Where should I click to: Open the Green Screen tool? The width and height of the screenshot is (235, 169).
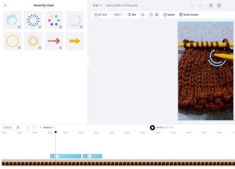click(189, 14)
